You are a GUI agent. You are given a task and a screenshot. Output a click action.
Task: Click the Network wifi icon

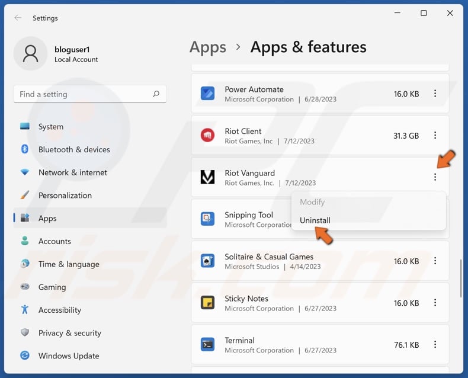click(25, 172)
